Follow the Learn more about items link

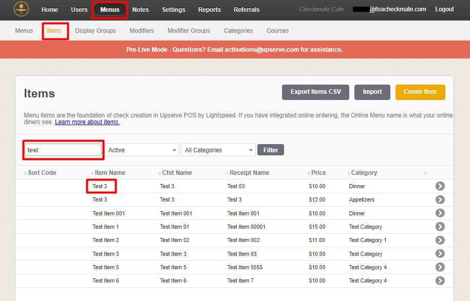click(87, 122)
